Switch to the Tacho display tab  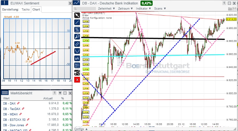[x=26, y=9]
